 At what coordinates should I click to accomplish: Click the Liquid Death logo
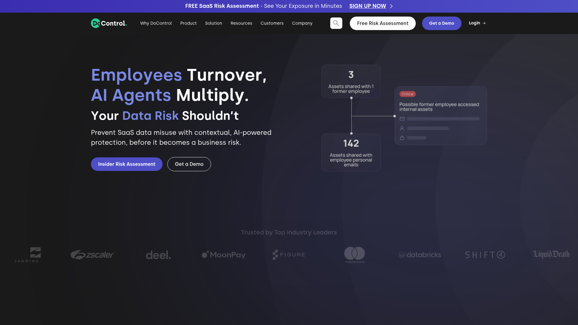coord(551,254)
